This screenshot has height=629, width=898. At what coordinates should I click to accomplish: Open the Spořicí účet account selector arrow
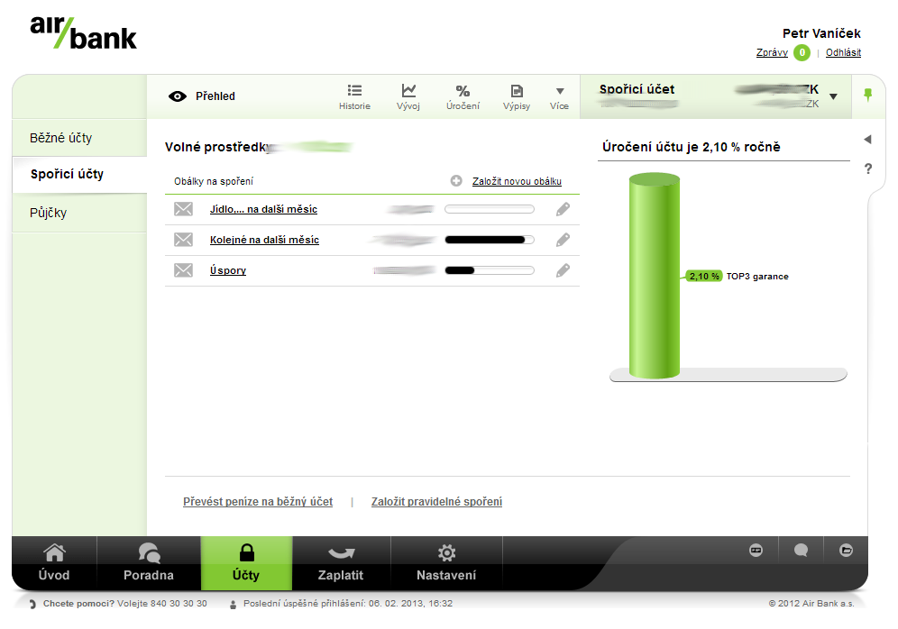[834, 96]
